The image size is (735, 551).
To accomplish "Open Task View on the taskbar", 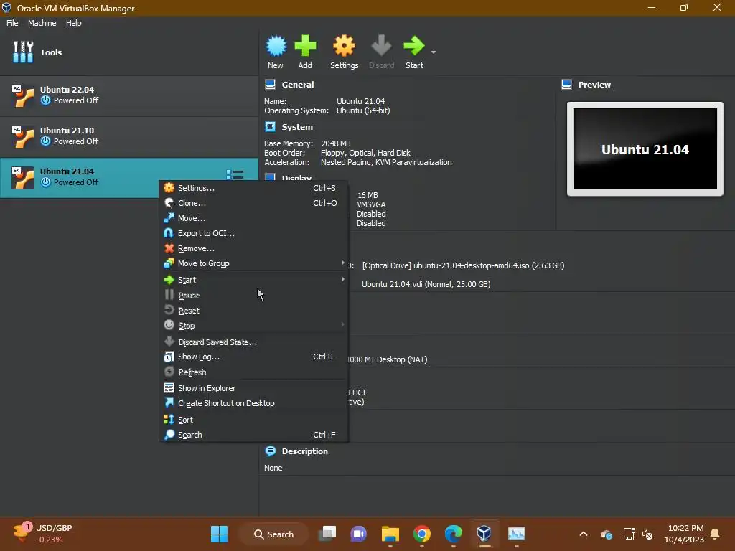I will click(x=327, y=534).
